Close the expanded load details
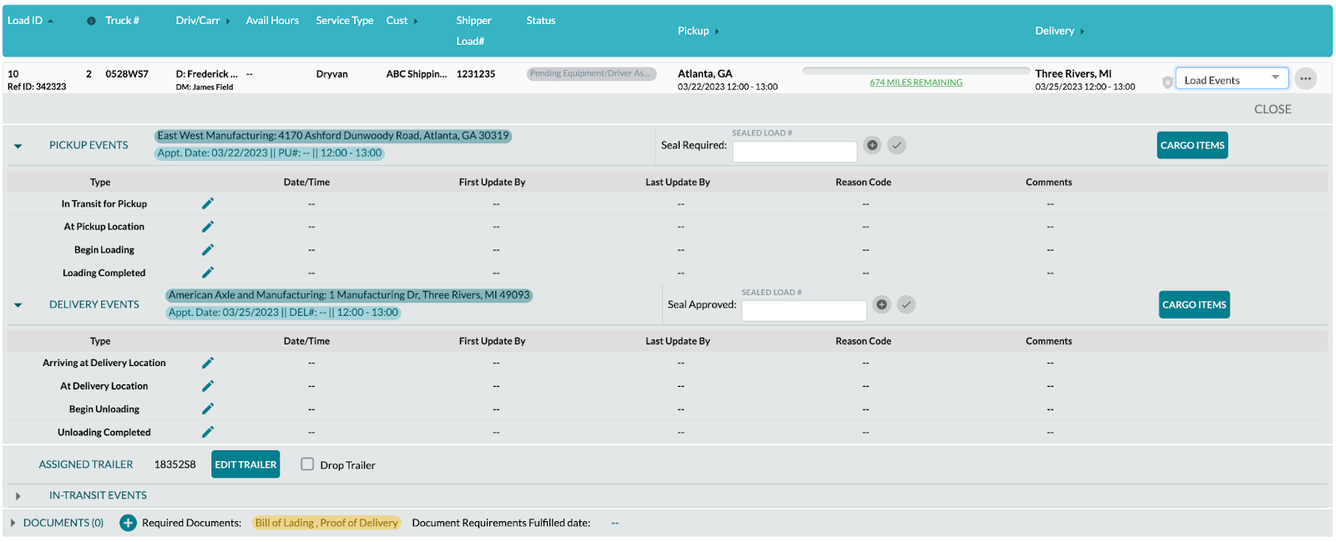Viewport: 1336px width, 542px height. coord(1273,109)
